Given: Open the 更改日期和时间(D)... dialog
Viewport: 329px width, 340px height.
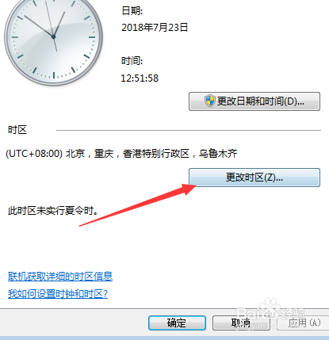Looking at the screenshot, I should point(254,101).
